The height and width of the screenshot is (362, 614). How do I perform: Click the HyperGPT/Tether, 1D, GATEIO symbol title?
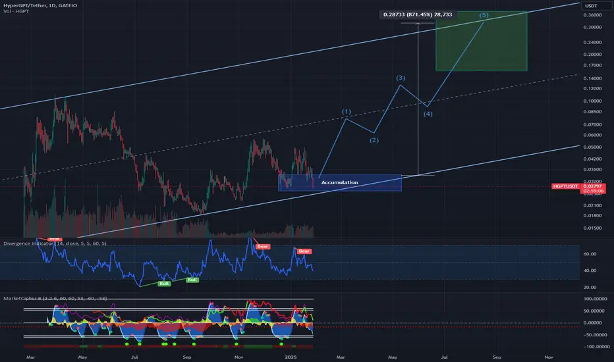pos(40,5)
